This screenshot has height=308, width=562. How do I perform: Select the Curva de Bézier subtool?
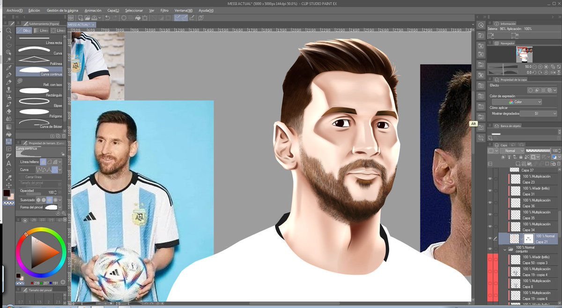tap(40, 124)
